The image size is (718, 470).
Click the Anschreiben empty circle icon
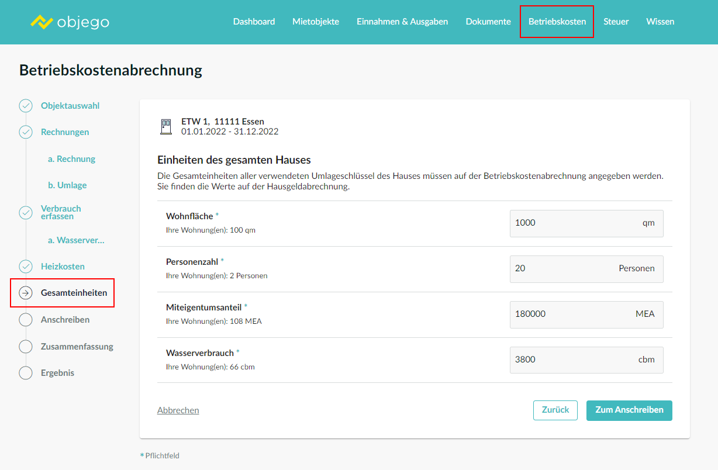[x=26, y=320]
